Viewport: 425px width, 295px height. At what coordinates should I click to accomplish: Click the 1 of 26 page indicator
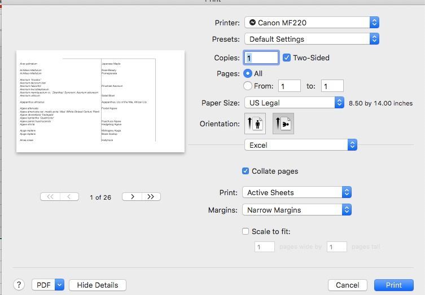pos(100,197)
